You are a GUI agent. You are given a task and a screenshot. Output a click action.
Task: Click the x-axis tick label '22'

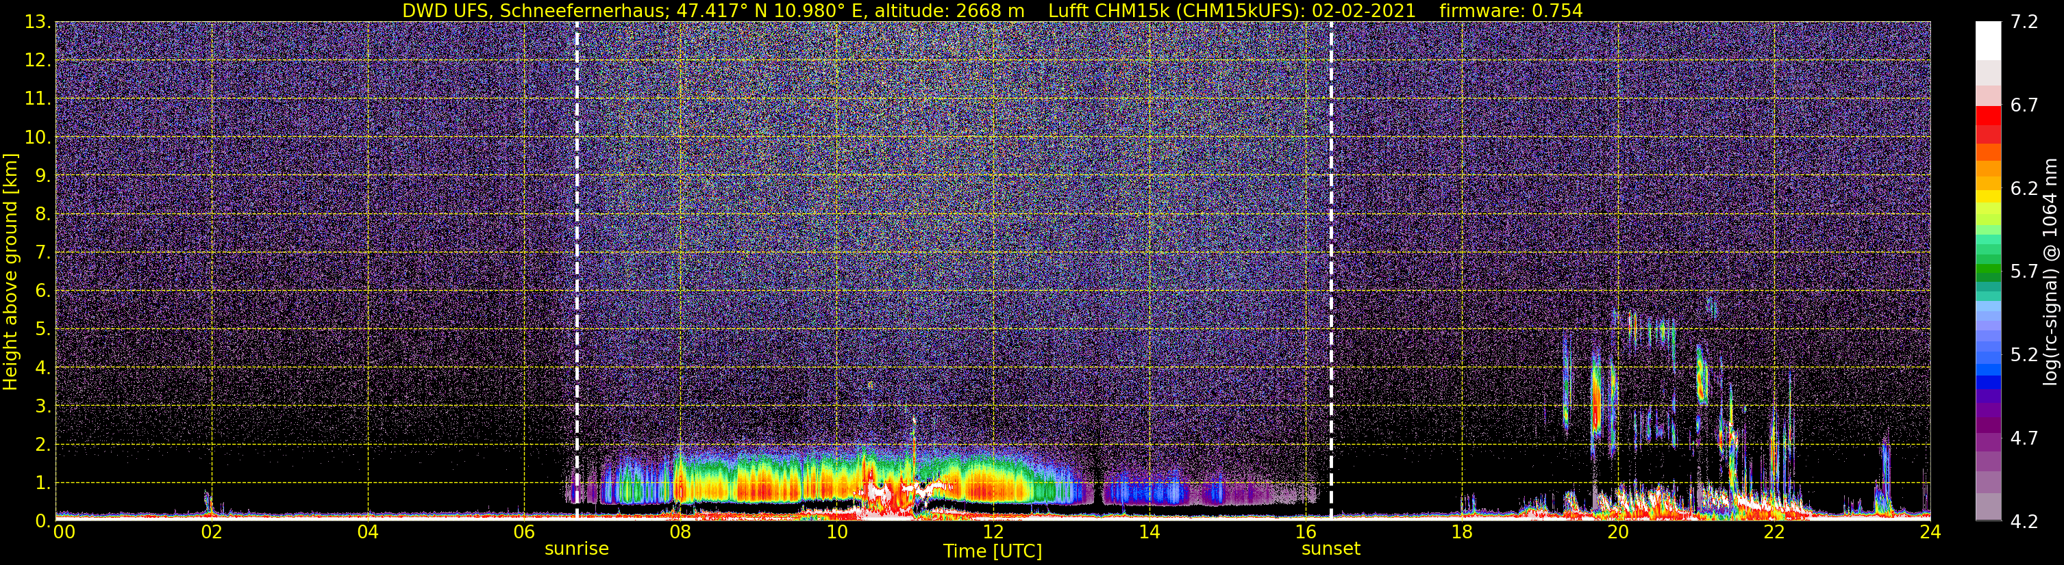1774,532
